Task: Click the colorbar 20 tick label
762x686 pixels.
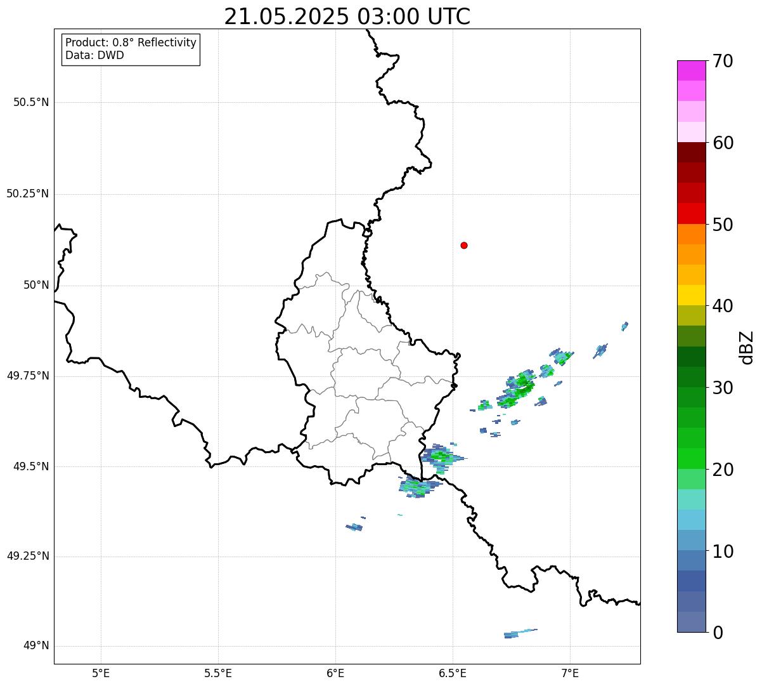Action: pos(723,470)
